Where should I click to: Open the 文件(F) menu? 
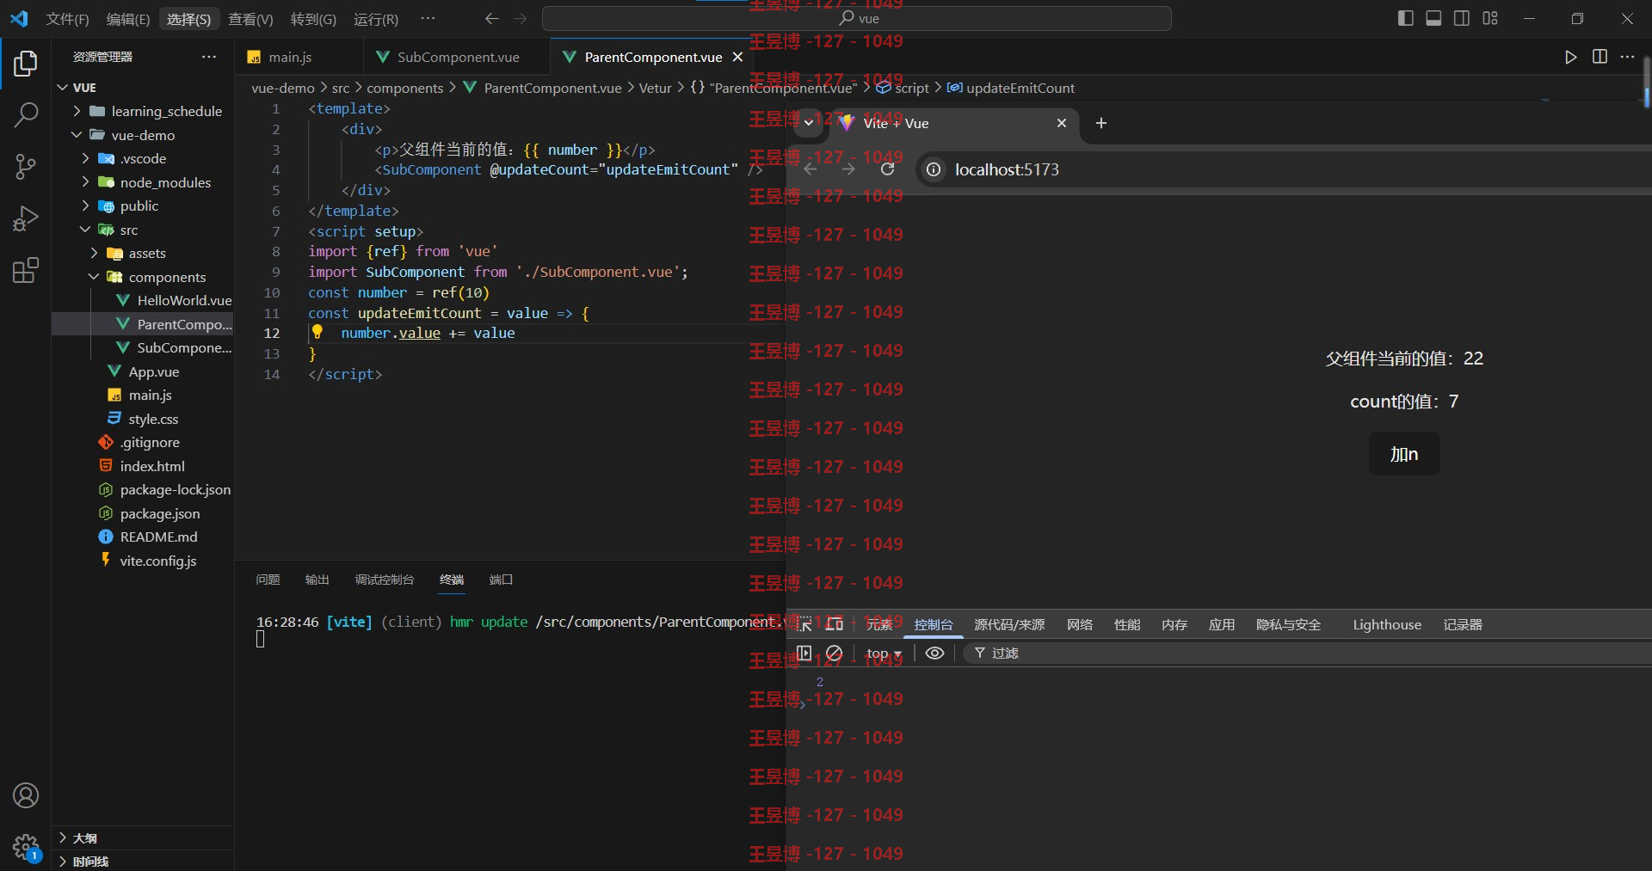click(67, 19)
